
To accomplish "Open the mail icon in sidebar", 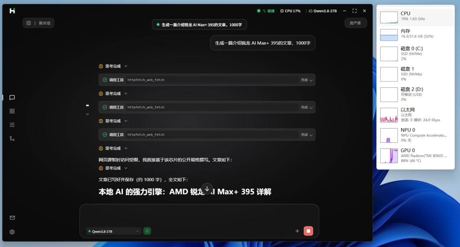I will click(12, 218).
